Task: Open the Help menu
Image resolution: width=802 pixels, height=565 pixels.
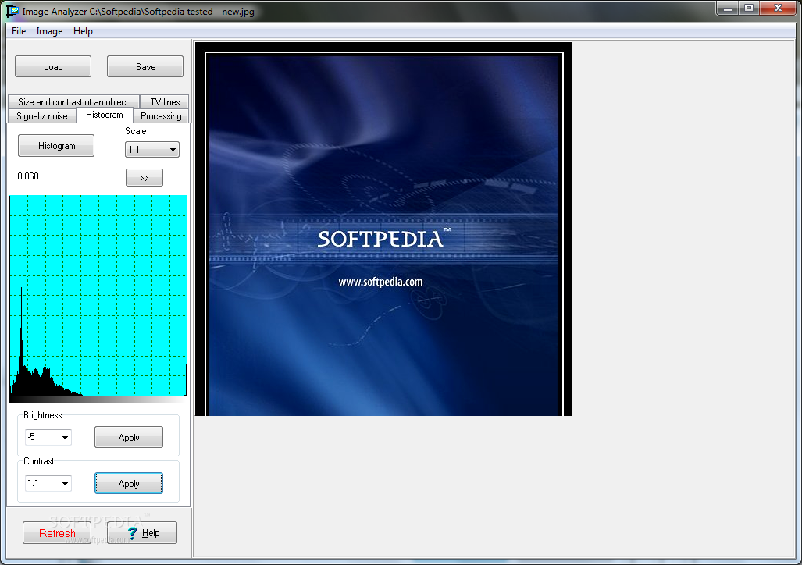Action: (83, 31)
